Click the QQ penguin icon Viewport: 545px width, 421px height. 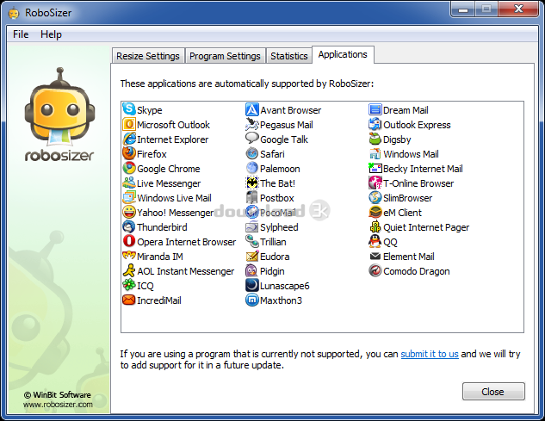(x=375, y=241)
